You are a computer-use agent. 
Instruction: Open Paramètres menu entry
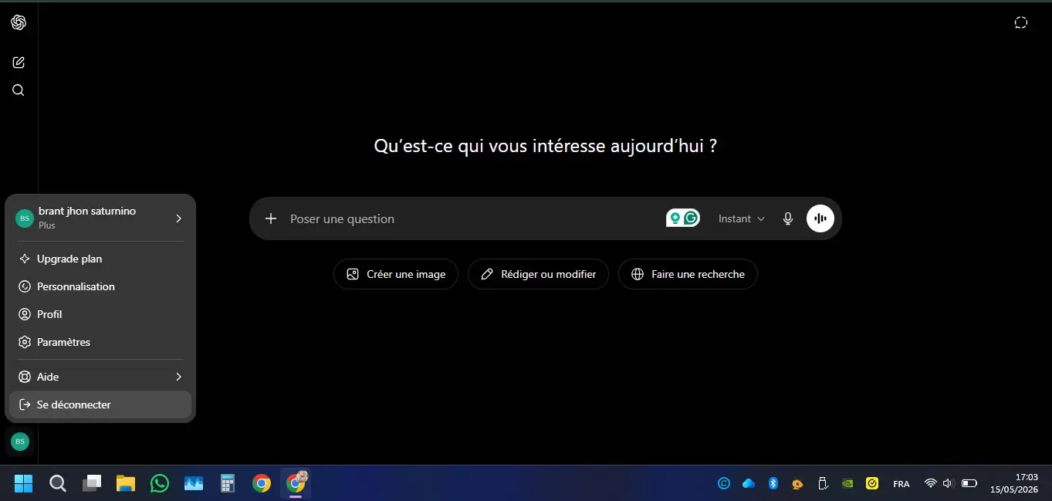tap(100, 342)
